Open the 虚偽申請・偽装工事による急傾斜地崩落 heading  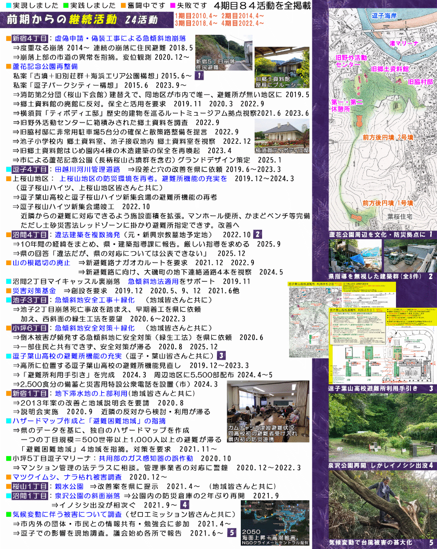point(120,39)
